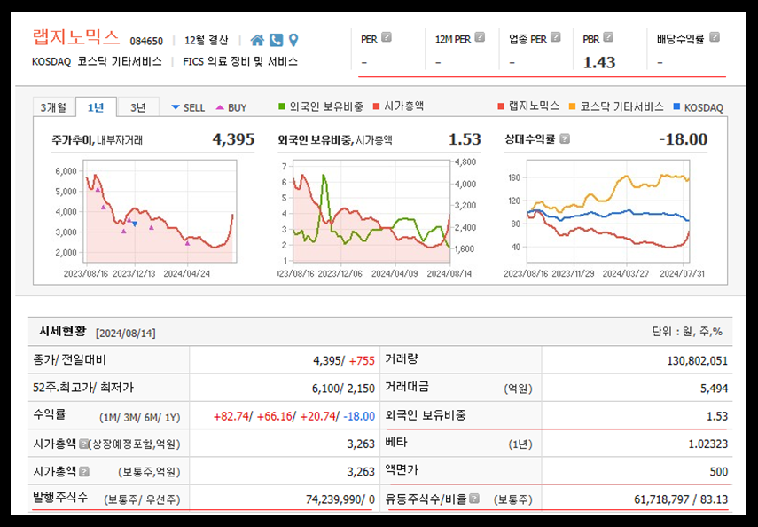
Task: Click the 거래량 value 130,802,051
Action: coord(696,360)
